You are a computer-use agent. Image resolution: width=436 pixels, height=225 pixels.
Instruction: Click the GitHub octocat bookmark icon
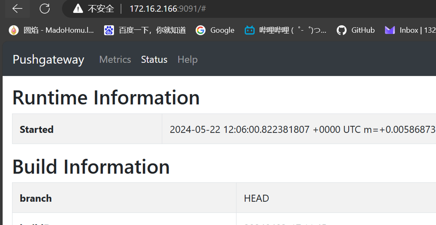point(341,30)
